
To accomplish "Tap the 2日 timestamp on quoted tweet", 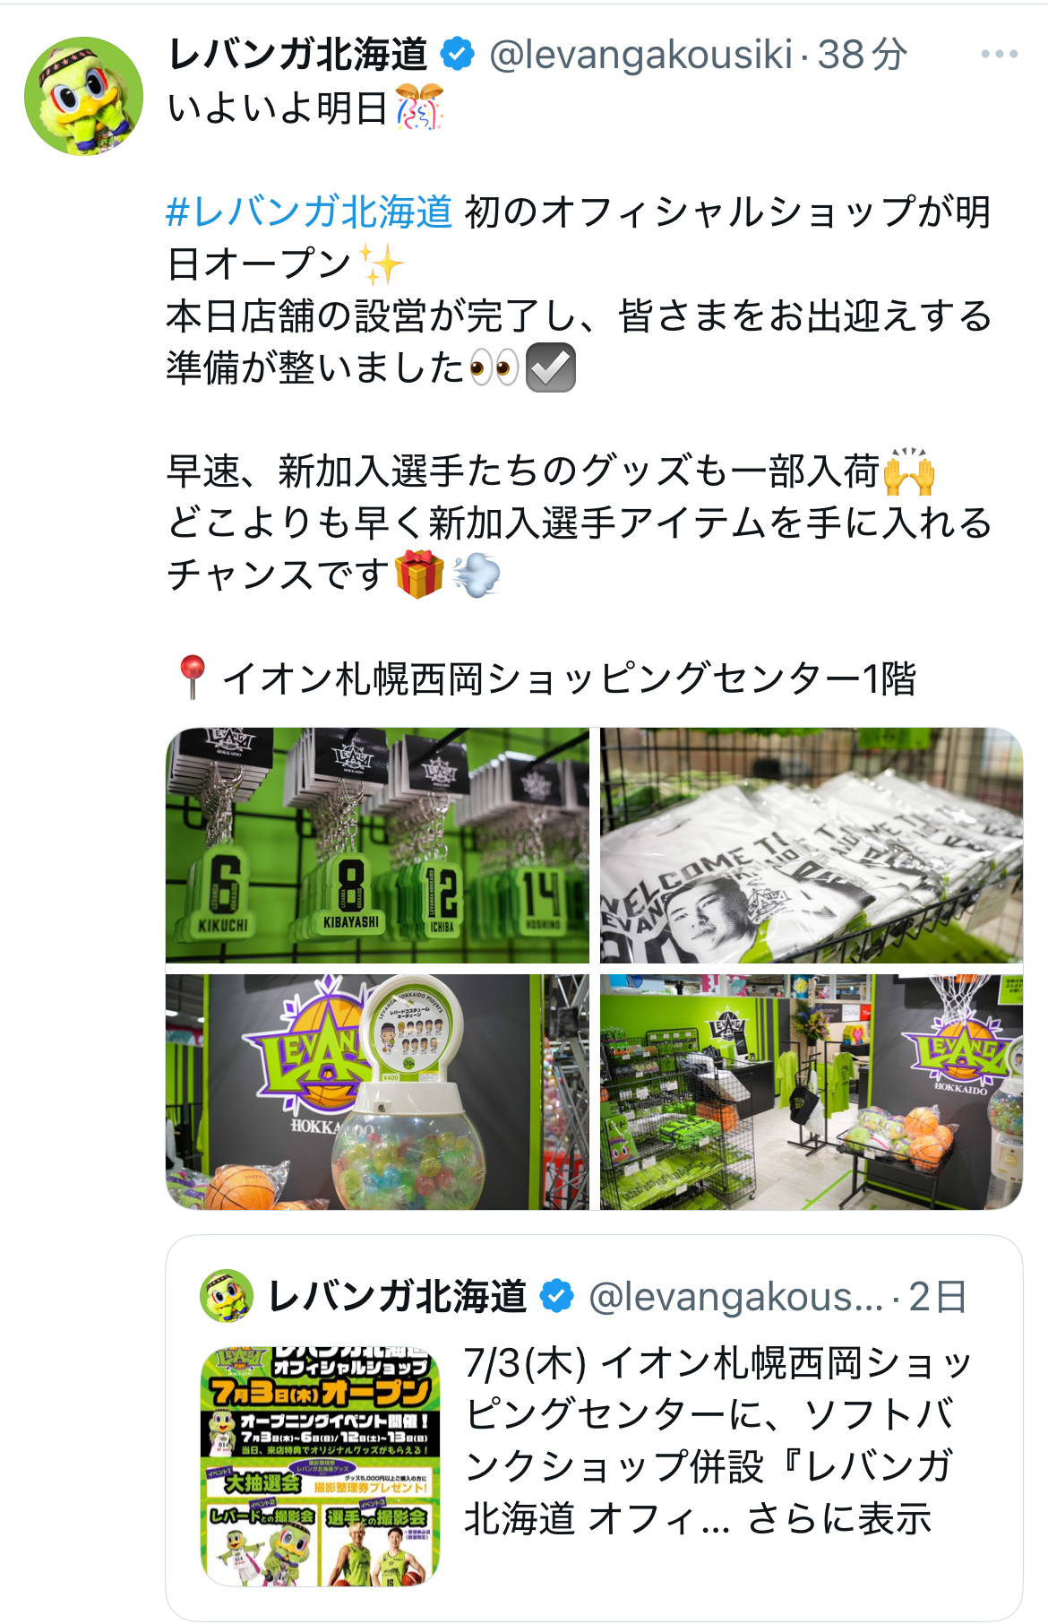I will (938, 1297).
